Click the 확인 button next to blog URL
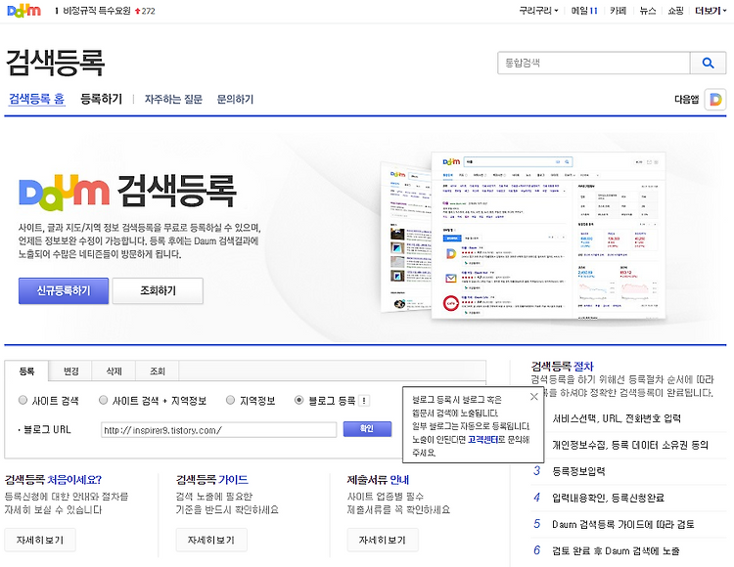Viewport: 734px width, 567px height. 367,429
